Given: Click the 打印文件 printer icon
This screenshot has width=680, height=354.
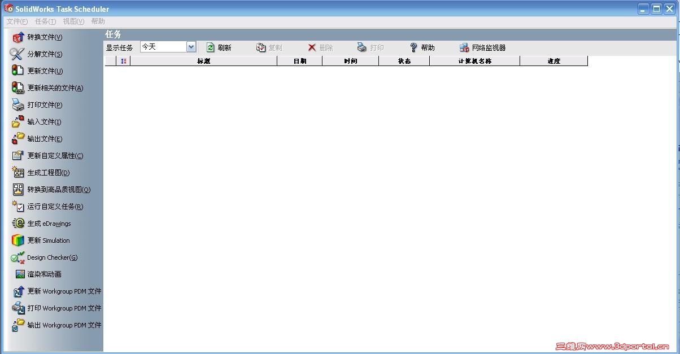Looking at the screenshot, I should pyautogui.click(x=18, y=105).
